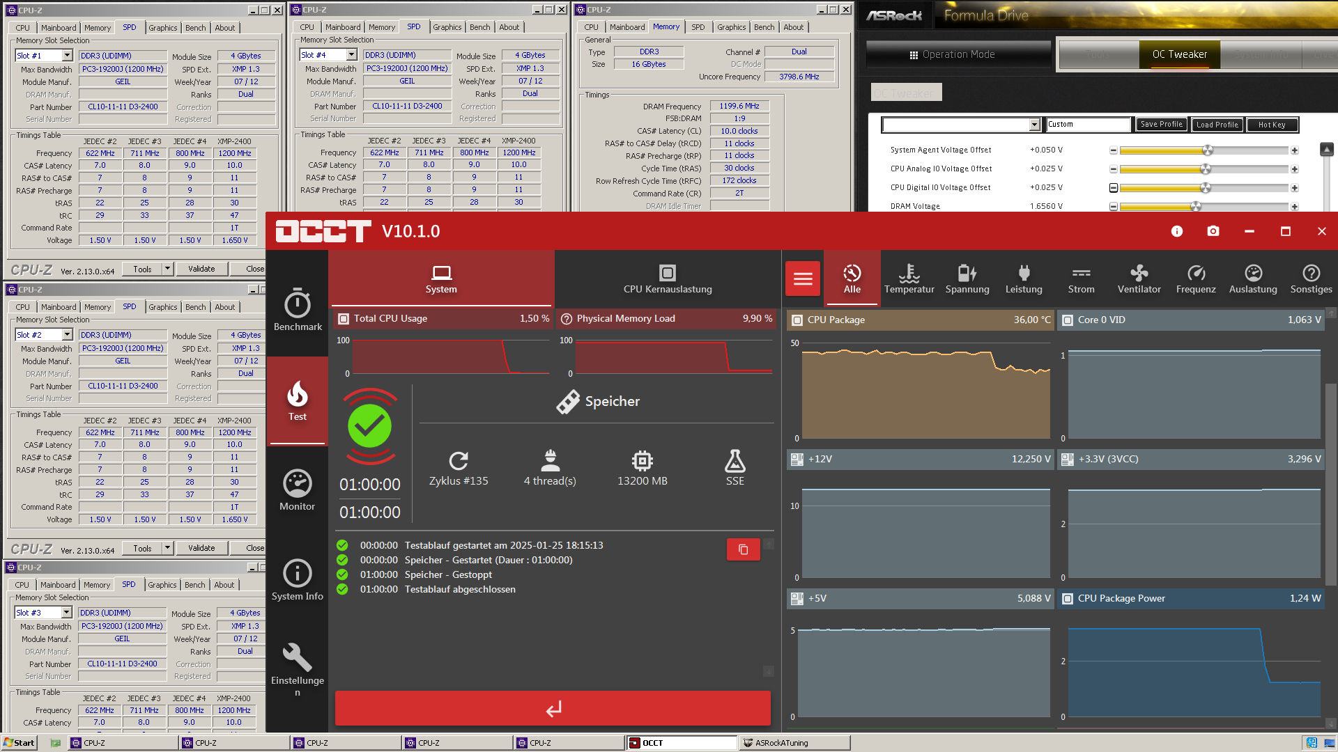1338x752 pixels.
Task: Increase System Agent Voltage Offset
Action: click(x=1294, y=150)
